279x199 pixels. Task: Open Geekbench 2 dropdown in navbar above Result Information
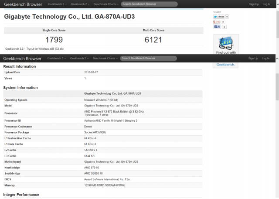click(x=79, y=58)
